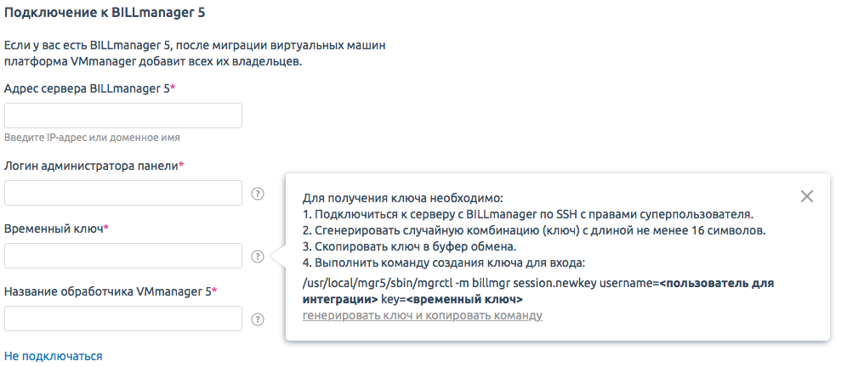The width and height of the screenshot is (847, 367).
Task: Click the bold key=<временный ключ> placeholder text
Action: (x=452, y=300)
